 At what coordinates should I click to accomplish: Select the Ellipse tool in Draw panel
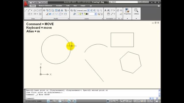coord(35,14)
